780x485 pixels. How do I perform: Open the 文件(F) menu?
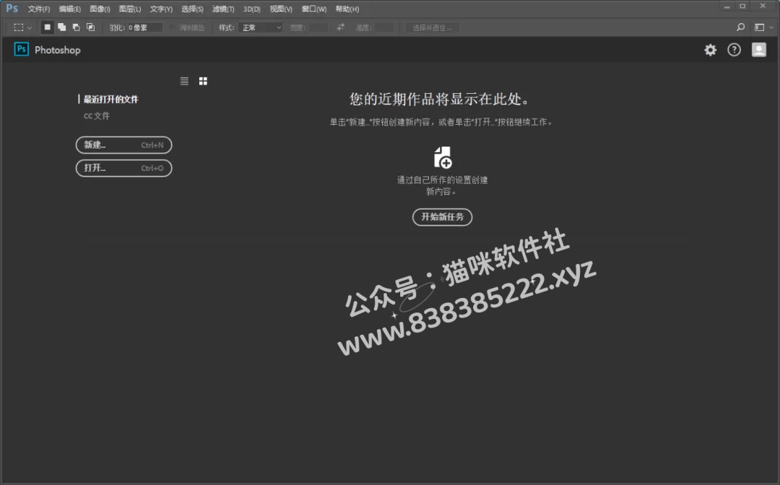[39, 9]
